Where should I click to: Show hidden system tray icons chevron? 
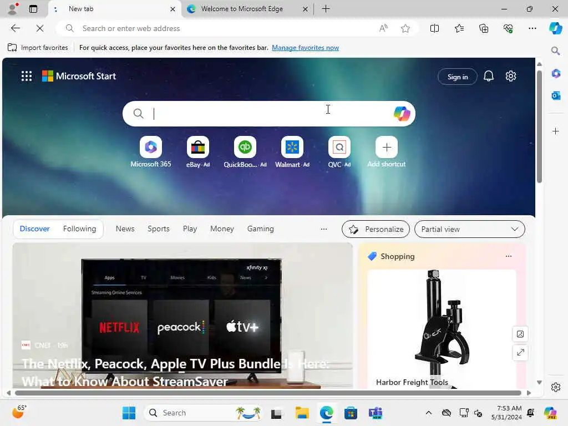429,413
